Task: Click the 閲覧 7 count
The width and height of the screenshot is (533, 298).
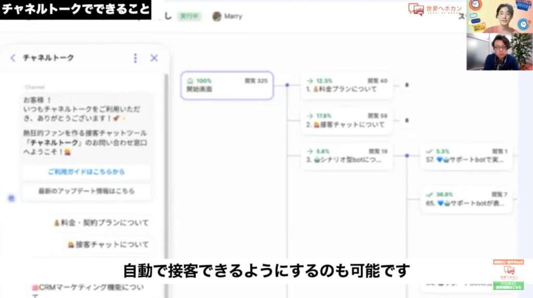Action: (499, 194)
